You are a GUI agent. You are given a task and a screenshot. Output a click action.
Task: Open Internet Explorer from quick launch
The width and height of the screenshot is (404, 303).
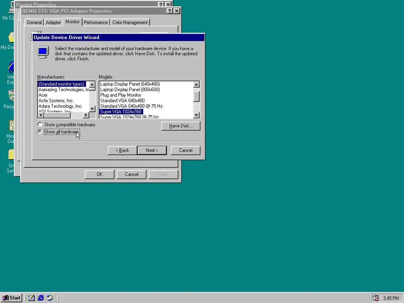point(41,298)
